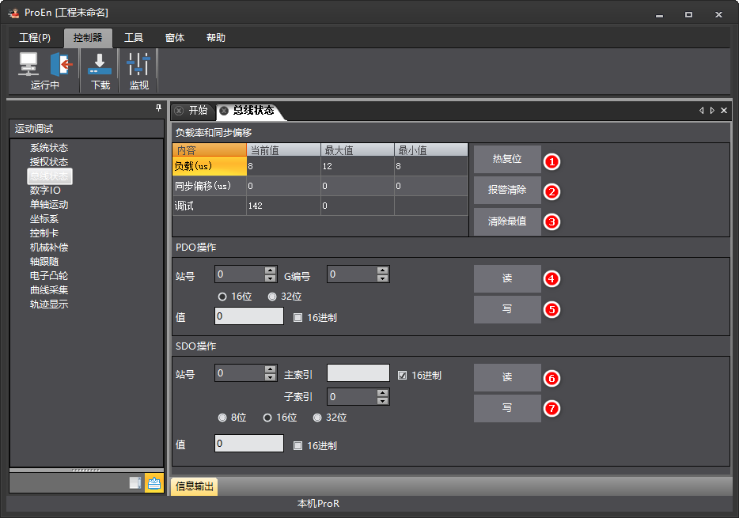
Task: Click the 主索引 input field
Action: pyautogui.click(x=358, y=373)
